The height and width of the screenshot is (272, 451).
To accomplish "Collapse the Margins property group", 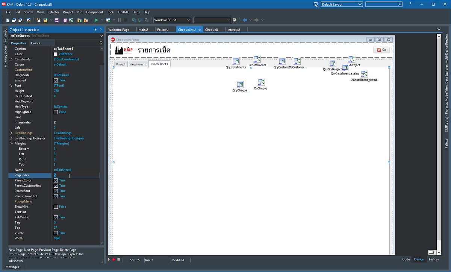I will (12, 143).
